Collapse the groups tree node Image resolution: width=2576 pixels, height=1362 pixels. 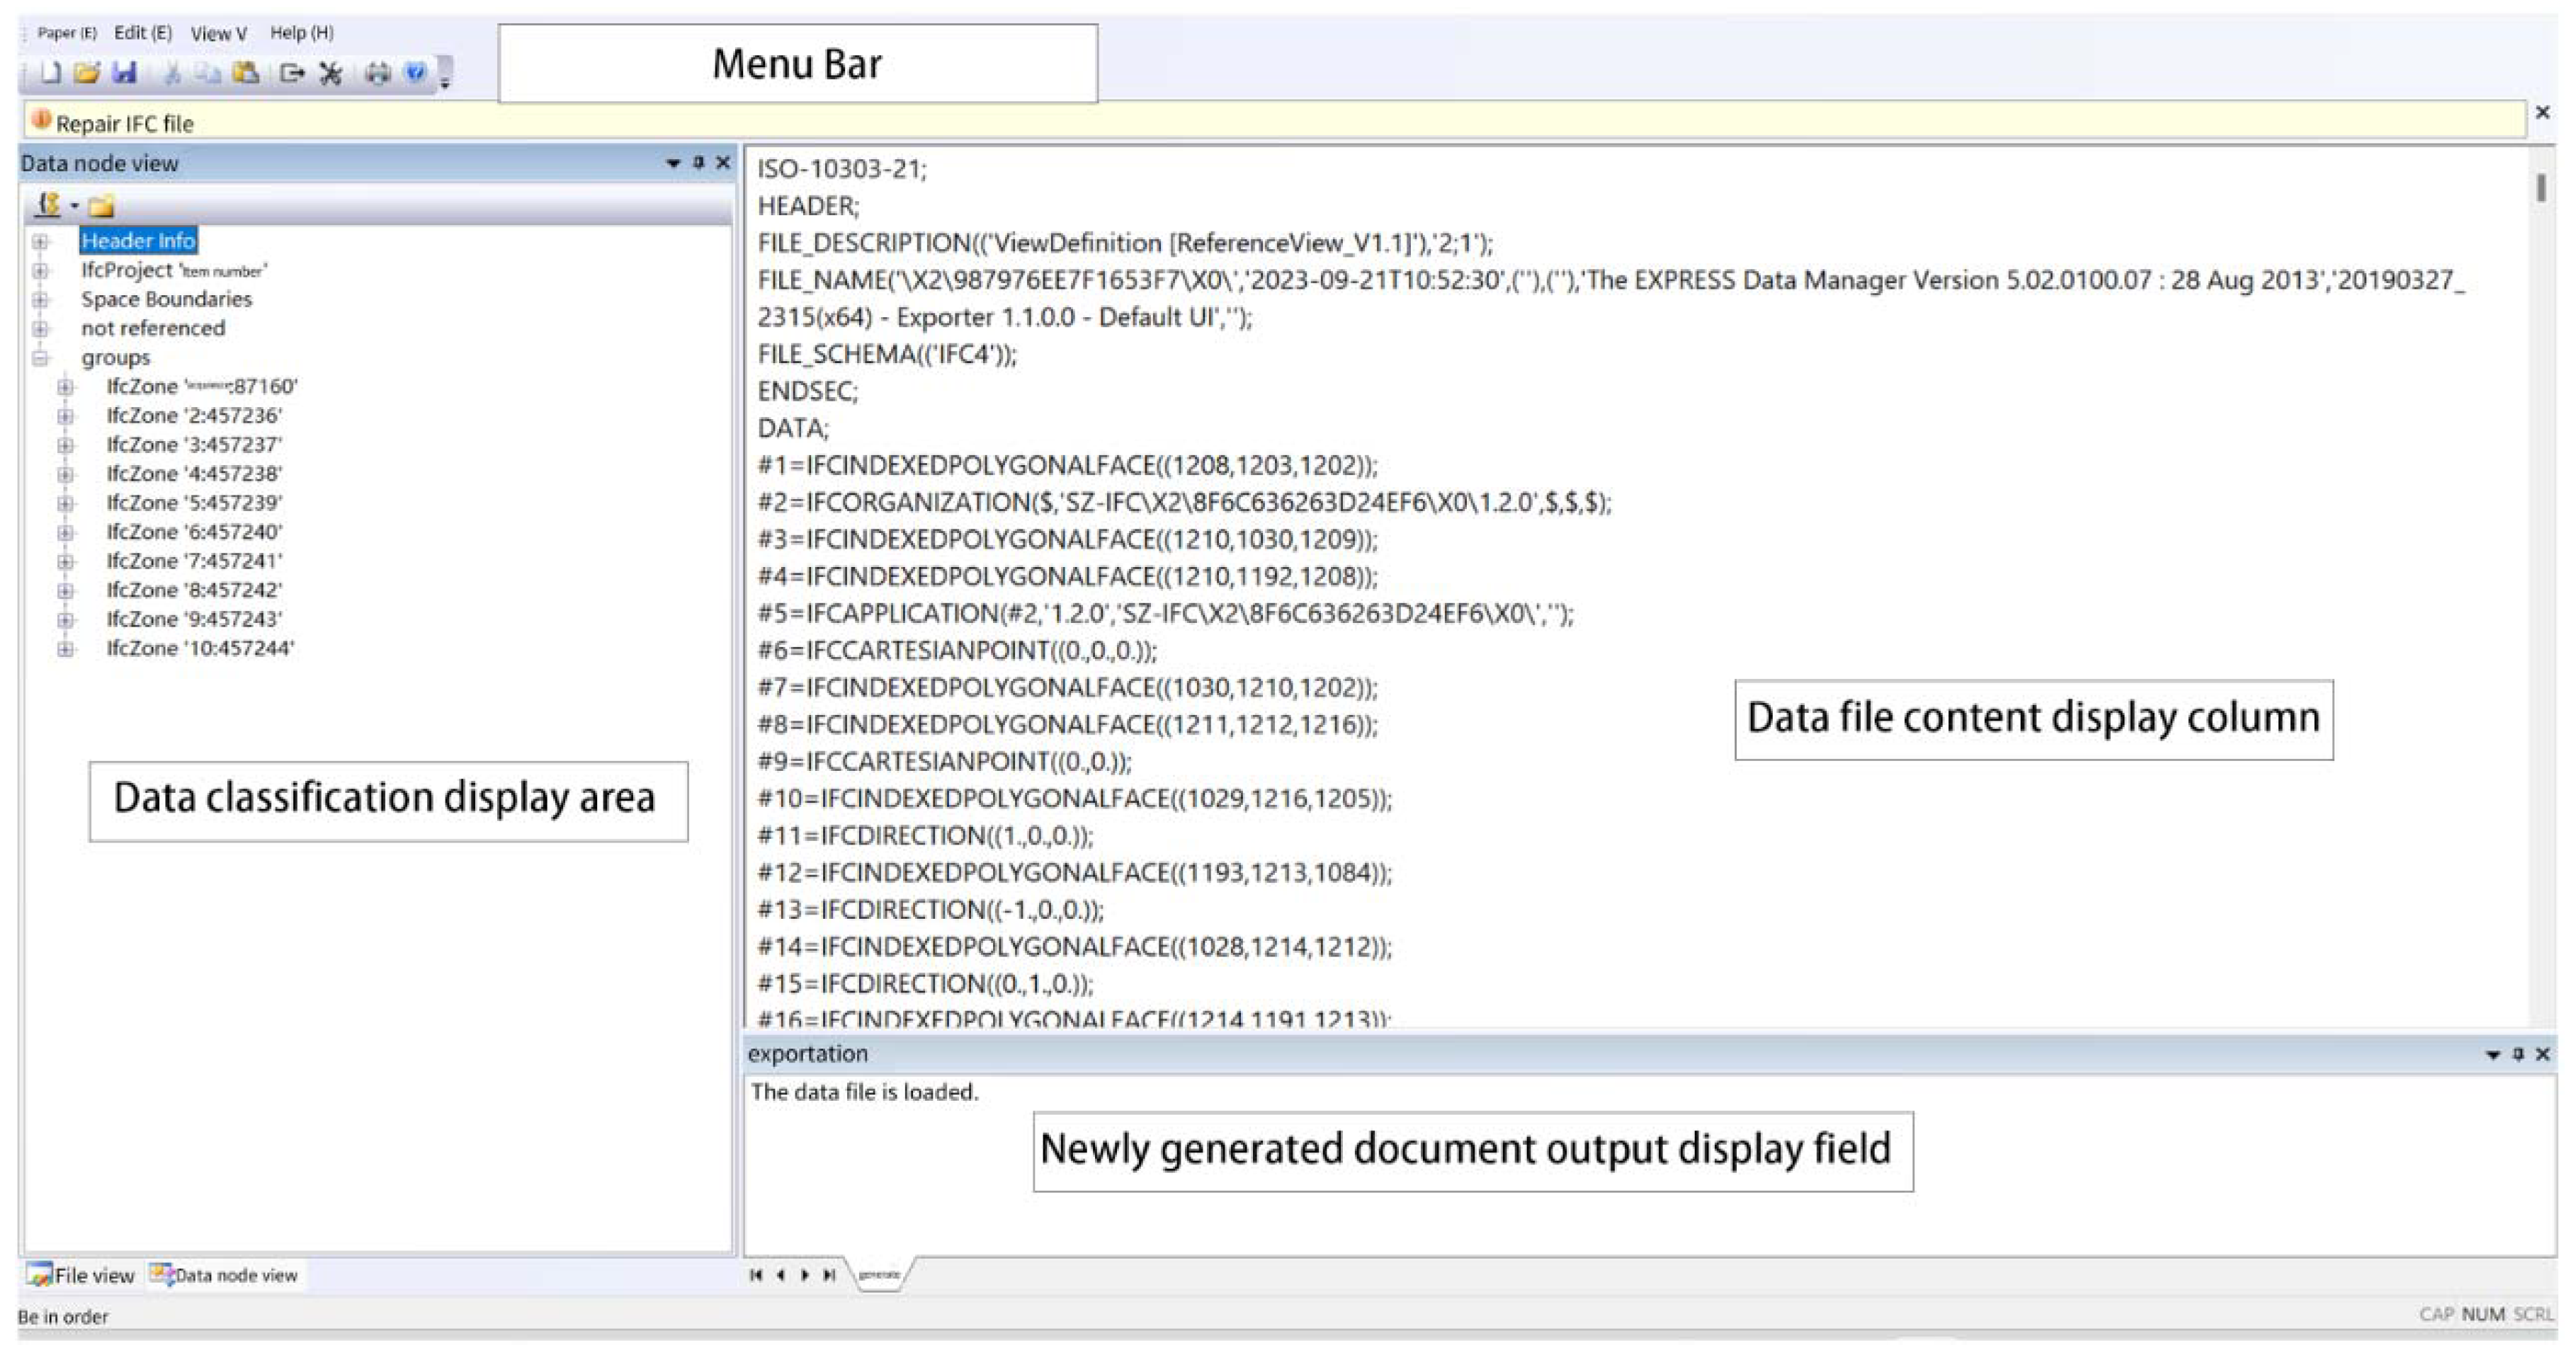[x=41, y=357]
